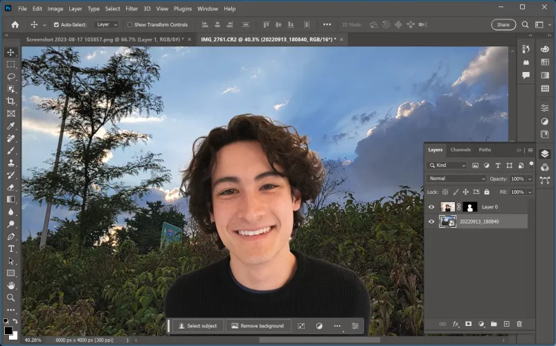Expand the Kind filter dropdown
Viewport: 556px width, 346px height.
[x=447, y=165]
